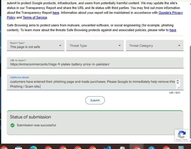The image size is (191, 149).
Task: Open the Threat Category dropdown
Action: pyautogui.click(x=155, y=45)
